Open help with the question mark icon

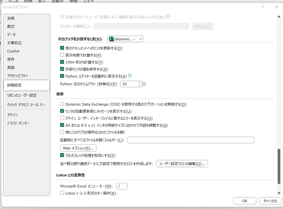[x=263, y=7]
